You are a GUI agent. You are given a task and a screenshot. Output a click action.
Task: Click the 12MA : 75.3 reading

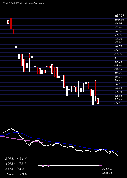click(16, 164)
